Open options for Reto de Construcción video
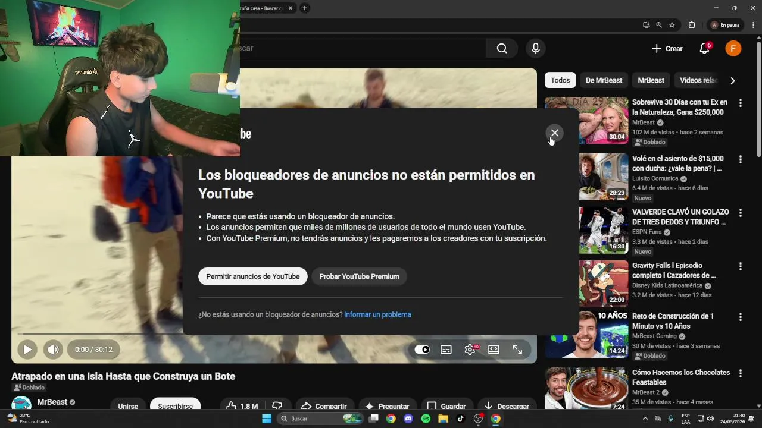 (741, 317)
